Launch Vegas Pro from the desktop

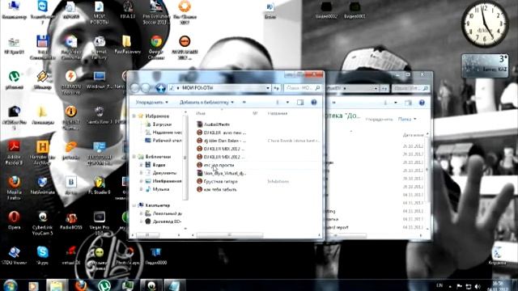(99, 222)
